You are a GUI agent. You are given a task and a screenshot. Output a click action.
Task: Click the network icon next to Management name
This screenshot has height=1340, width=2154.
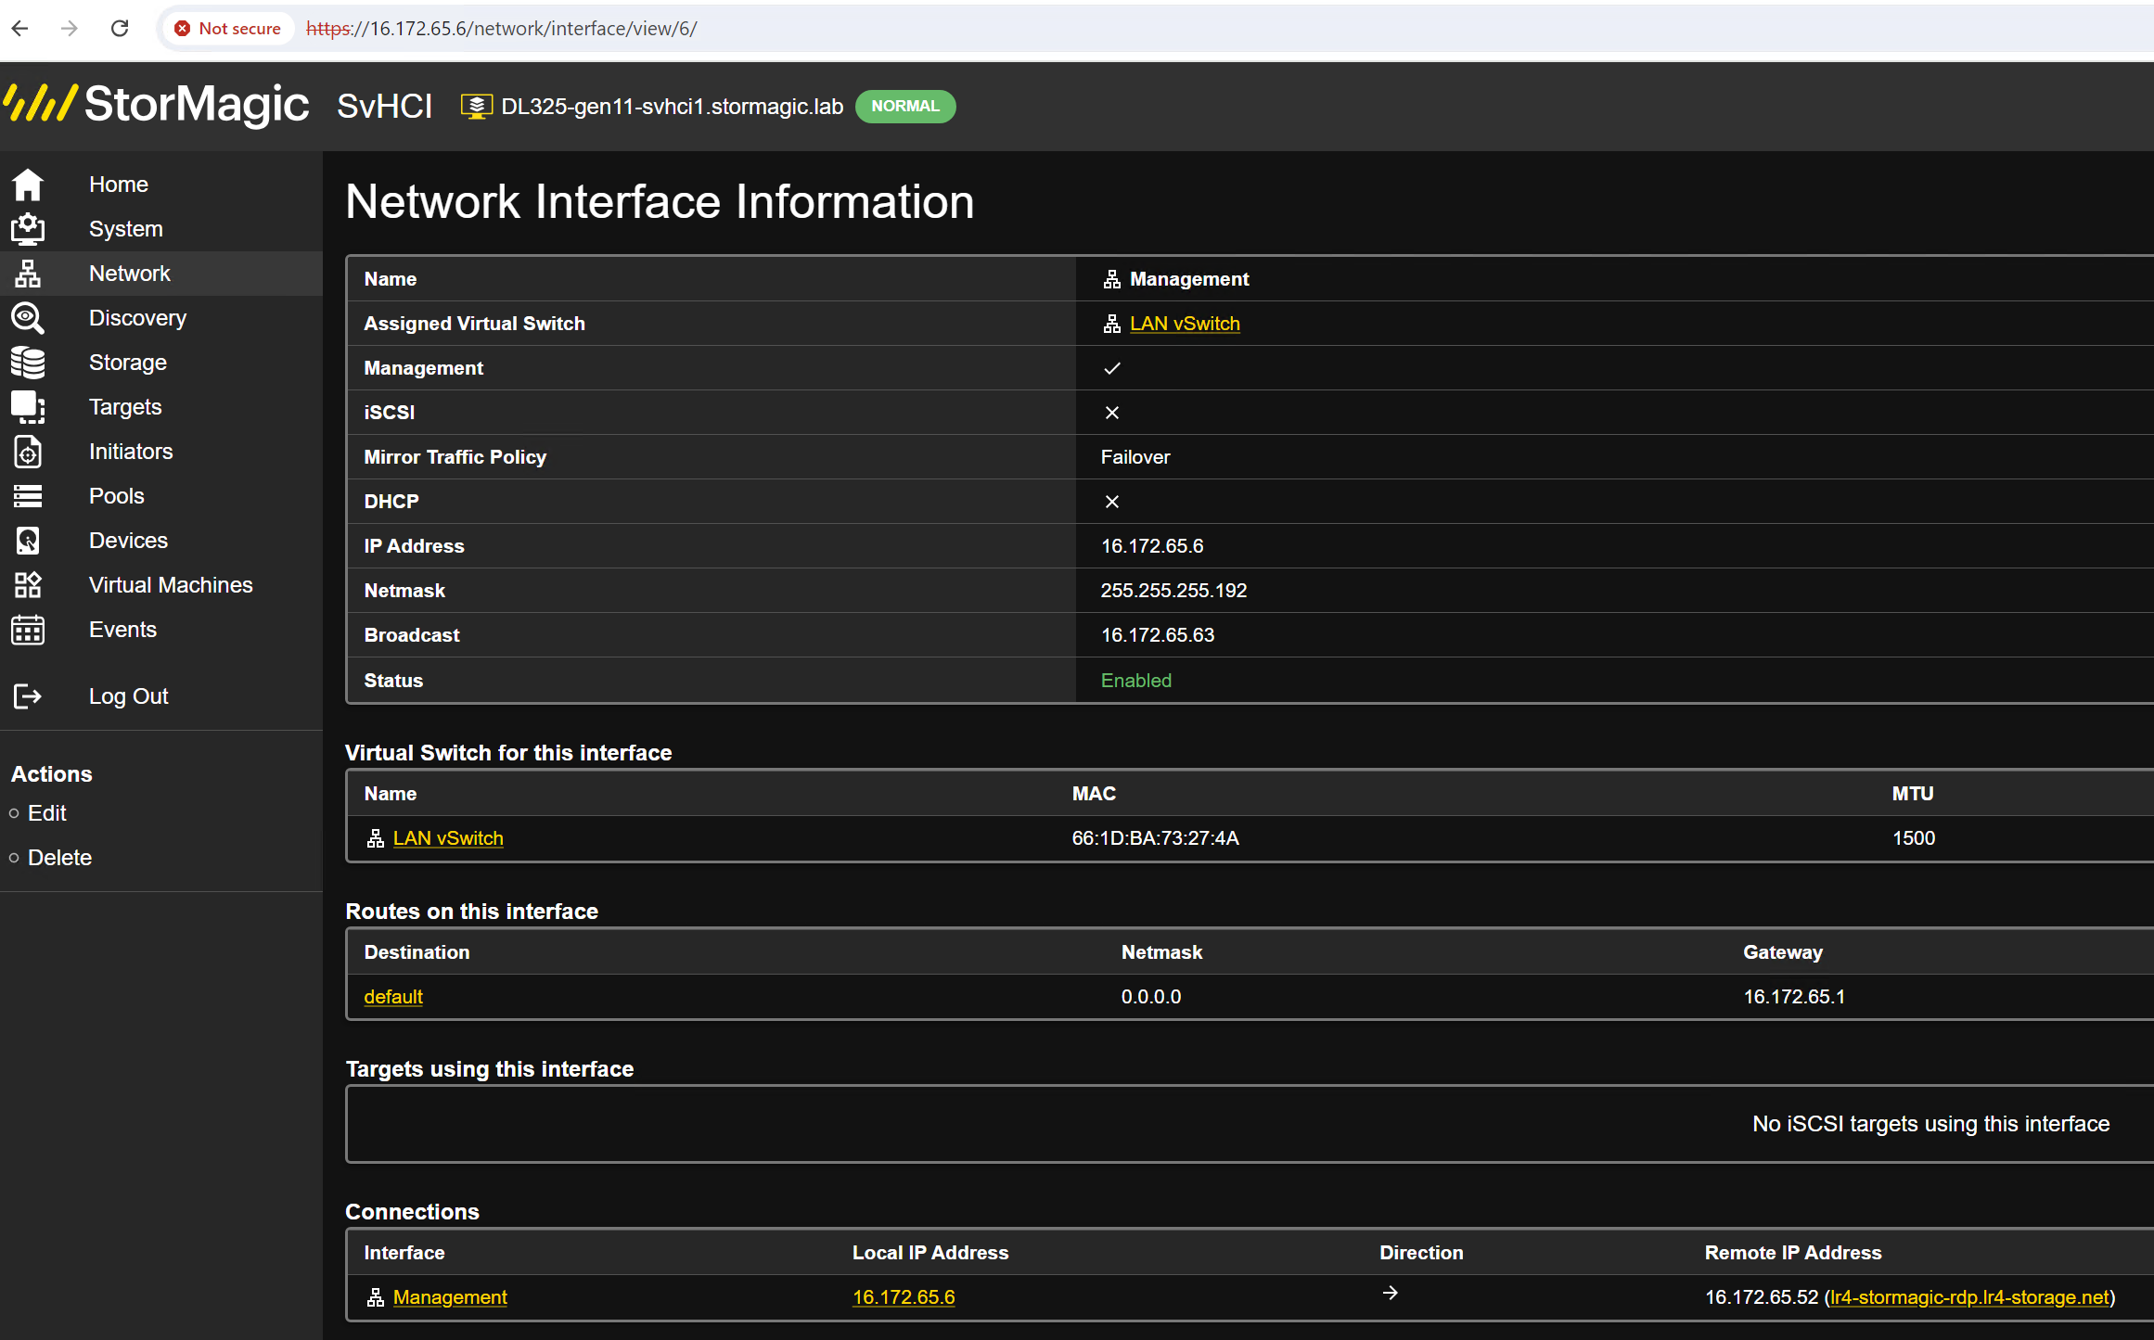[1112, 279]
